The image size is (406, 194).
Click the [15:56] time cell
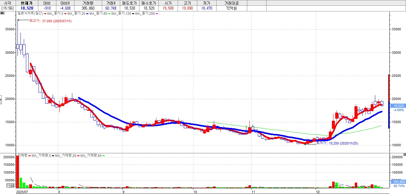8,8
